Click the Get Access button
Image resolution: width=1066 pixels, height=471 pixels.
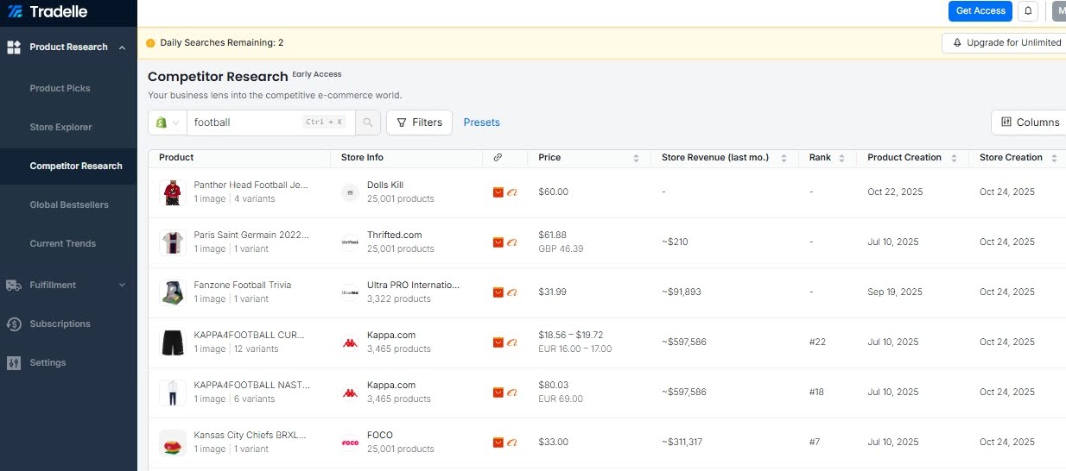pos(980,11)
